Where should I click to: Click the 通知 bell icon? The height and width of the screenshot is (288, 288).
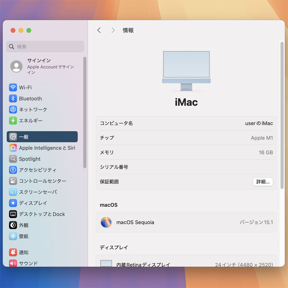point(13,252)
